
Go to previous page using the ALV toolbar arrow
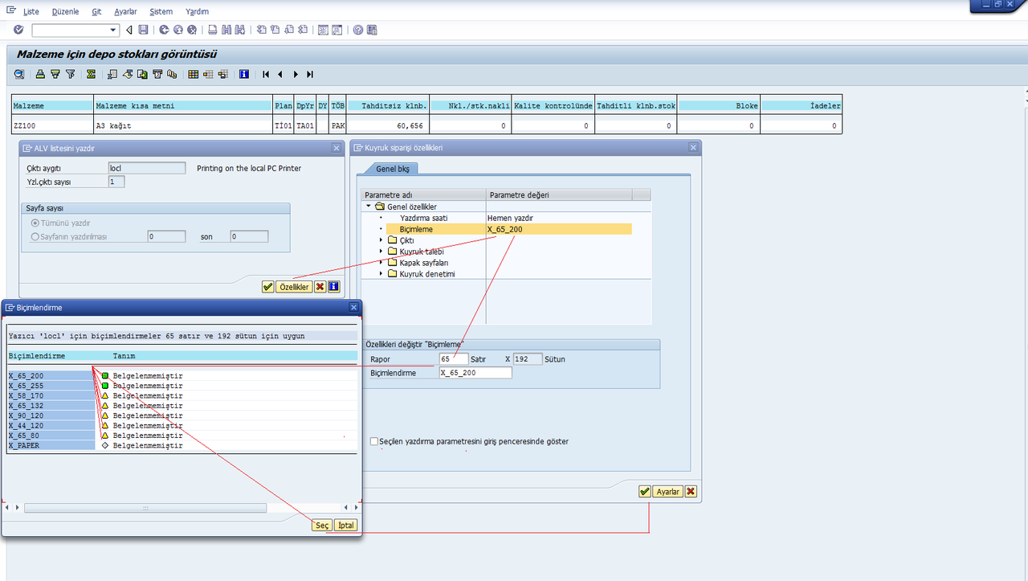tap(279, 74)
